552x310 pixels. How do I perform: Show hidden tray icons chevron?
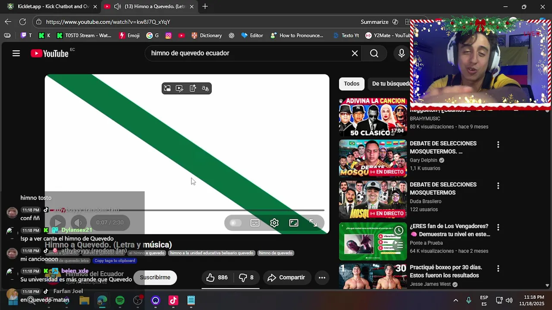point(455,300)
